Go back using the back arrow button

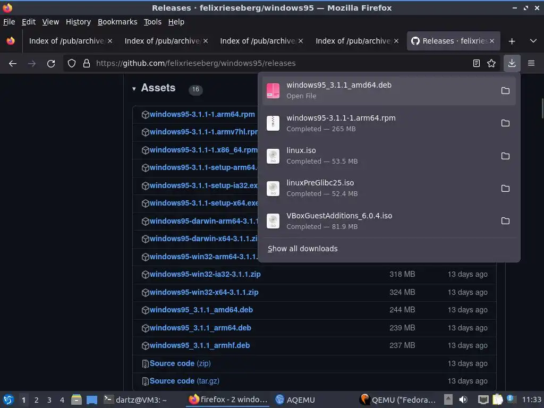coord(13,64)
